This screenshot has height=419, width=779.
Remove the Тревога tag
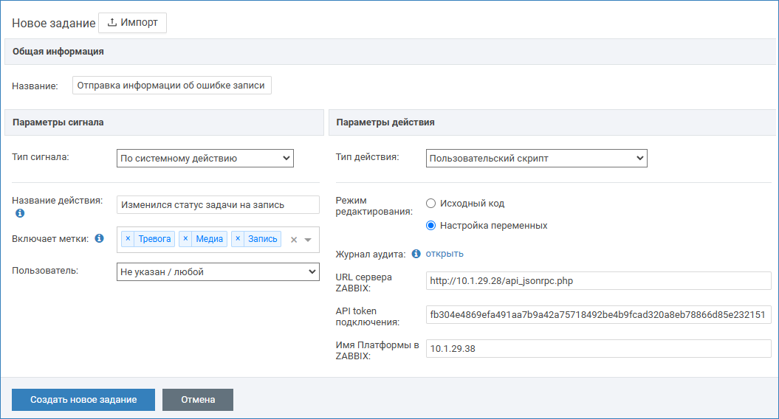click(128, 239)
